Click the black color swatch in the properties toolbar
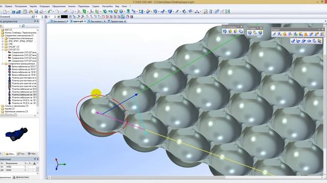Viewport: 327px width, 183px height. [64, 17]
